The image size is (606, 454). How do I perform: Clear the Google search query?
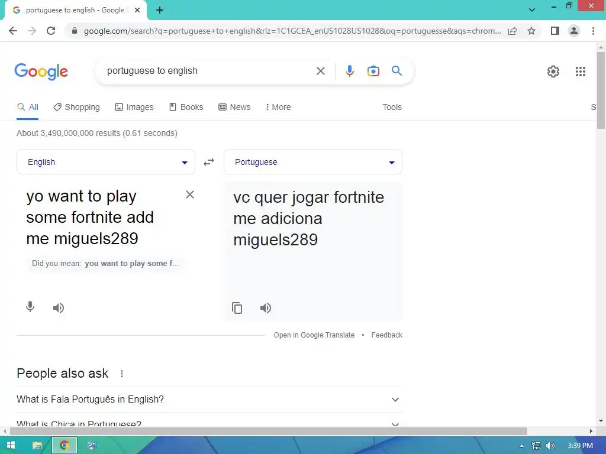click(x=321, y=71)
